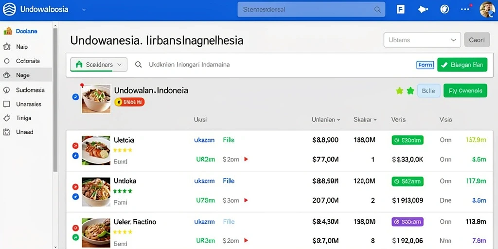Click the search magnifier beside Ukdknlen field
Screen dimensions: 498x249
139,65
